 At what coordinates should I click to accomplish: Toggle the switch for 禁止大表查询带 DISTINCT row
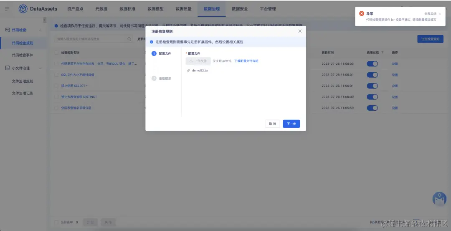point(372,97)
